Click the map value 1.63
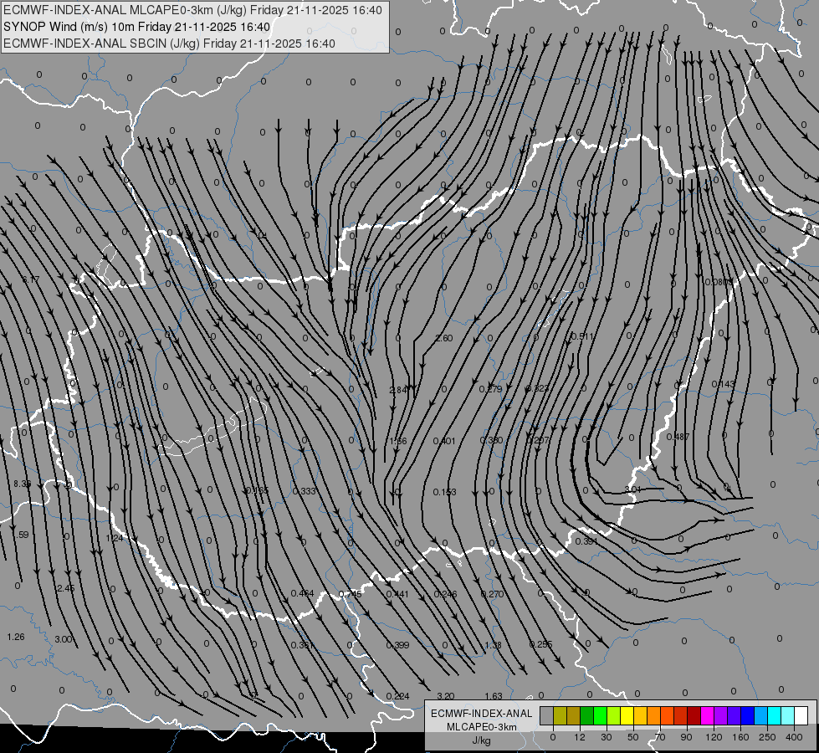Viewport: 819px width, 753px height. click(494, 696)
